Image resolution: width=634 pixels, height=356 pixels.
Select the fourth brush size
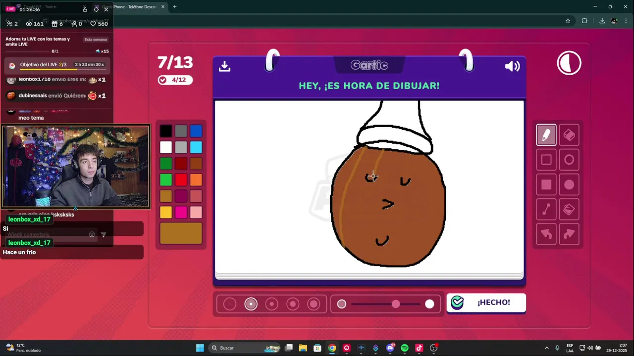(x=293, y=304)
